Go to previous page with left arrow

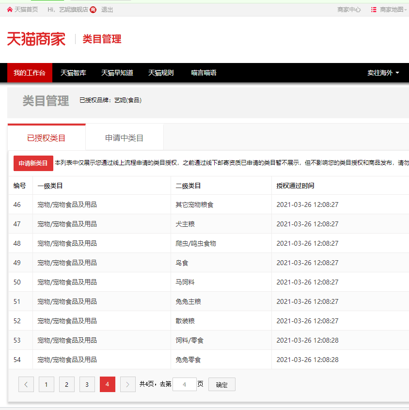coord(26,384)
